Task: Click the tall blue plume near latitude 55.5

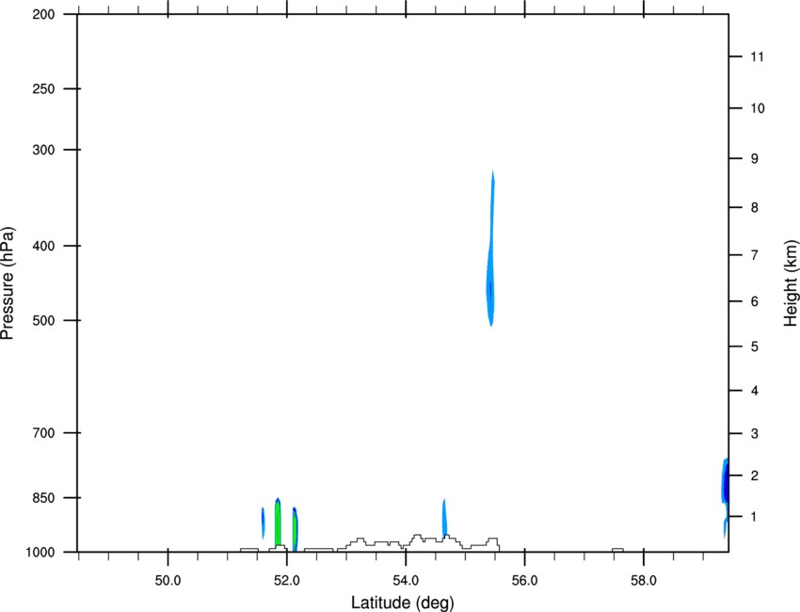Action: click(x=490, y=249)
